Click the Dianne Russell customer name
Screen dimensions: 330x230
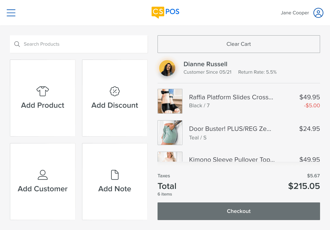(x=205, y=64)
